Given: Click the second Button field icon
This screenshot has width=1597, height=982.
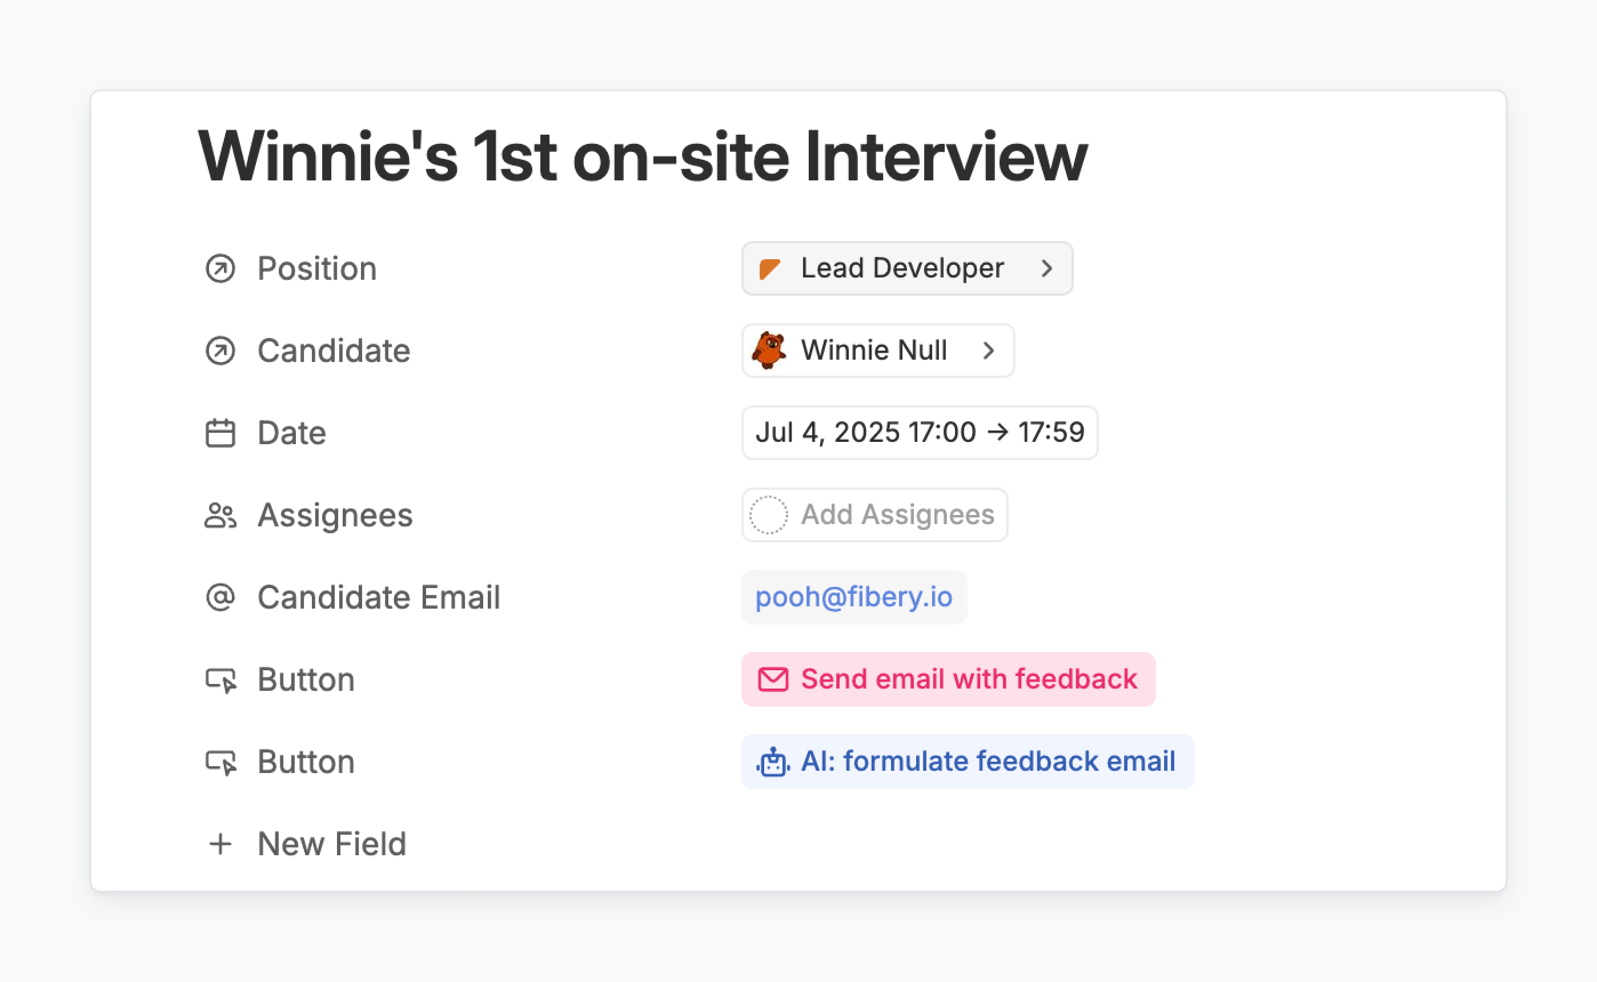Looking at the screenshot, I should [x=221, y=762].
